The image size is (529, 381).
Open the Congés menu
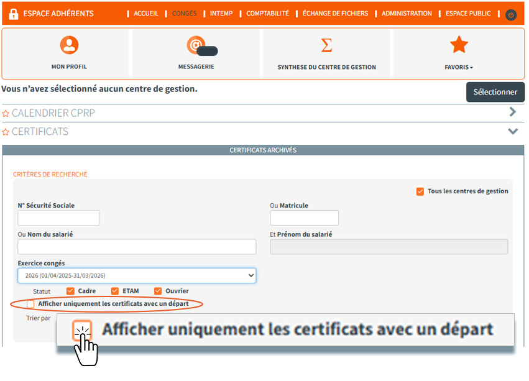point(184,14)
